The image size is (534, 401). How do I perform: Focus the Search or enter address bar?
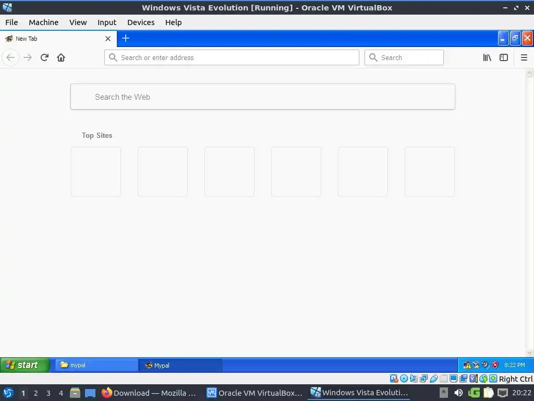point(232,57)
